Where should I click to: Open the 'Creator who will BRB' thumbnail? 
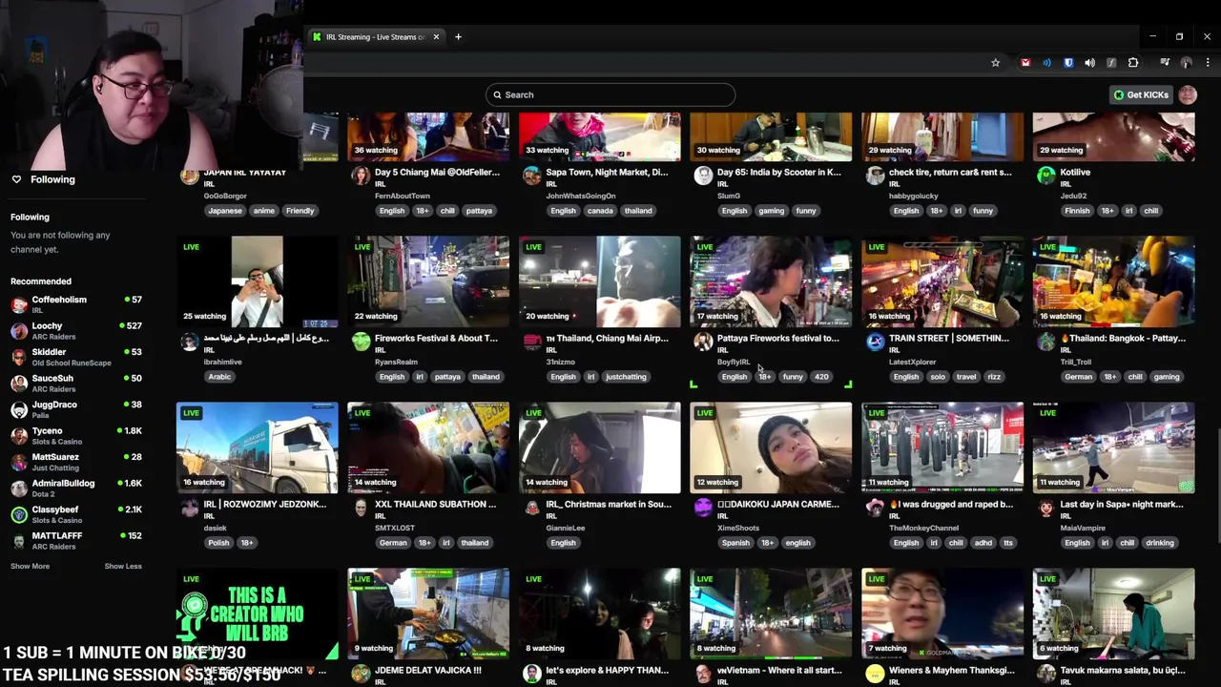(257, 614)
